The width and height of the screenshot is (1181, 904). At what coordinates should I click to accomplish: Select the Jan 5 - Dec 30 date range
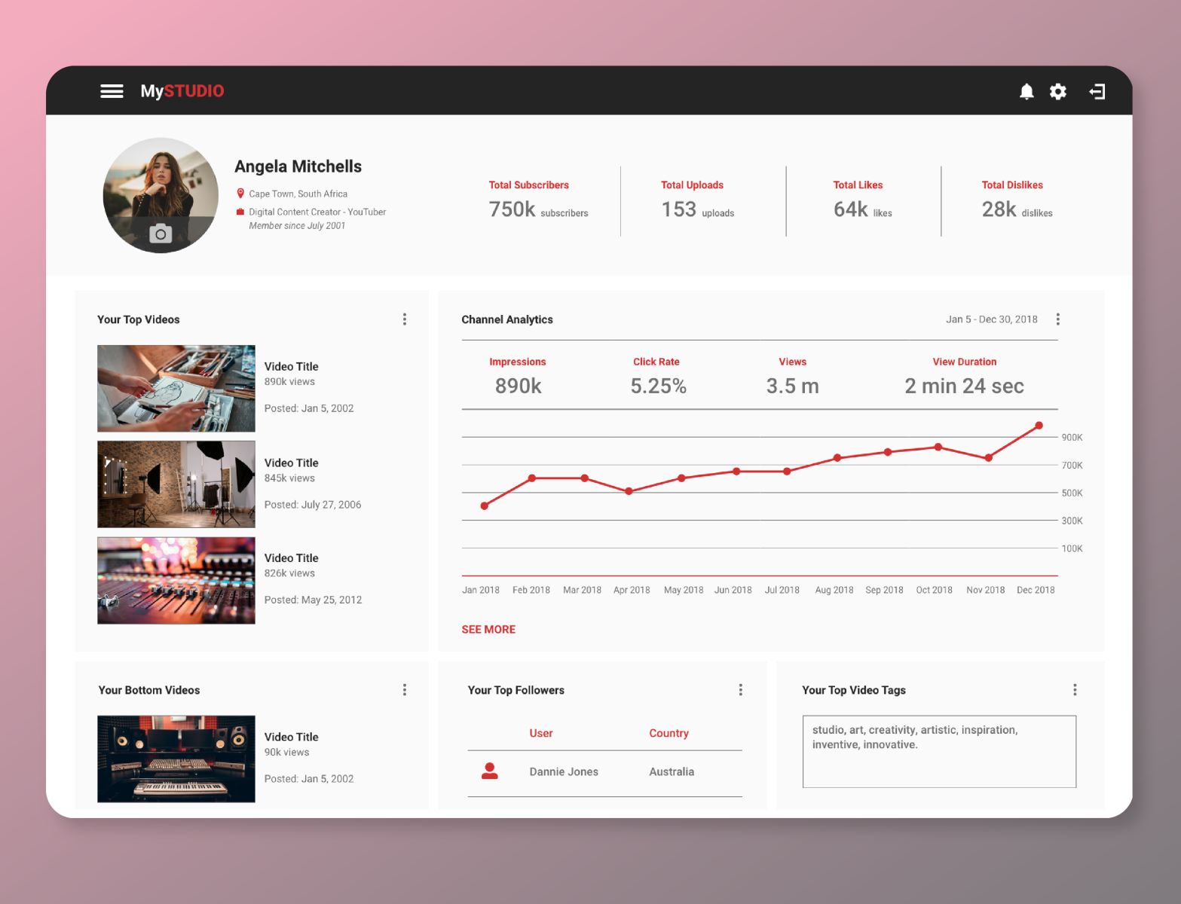click(x=992, y=319)
